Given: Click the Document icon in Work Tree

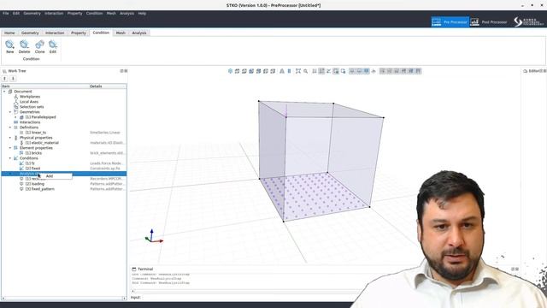Looking at the screenshot, I should coord(10,92).
